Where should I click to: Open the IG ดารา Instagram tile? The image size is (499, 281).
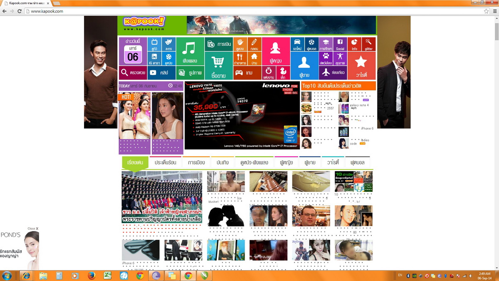154,58
